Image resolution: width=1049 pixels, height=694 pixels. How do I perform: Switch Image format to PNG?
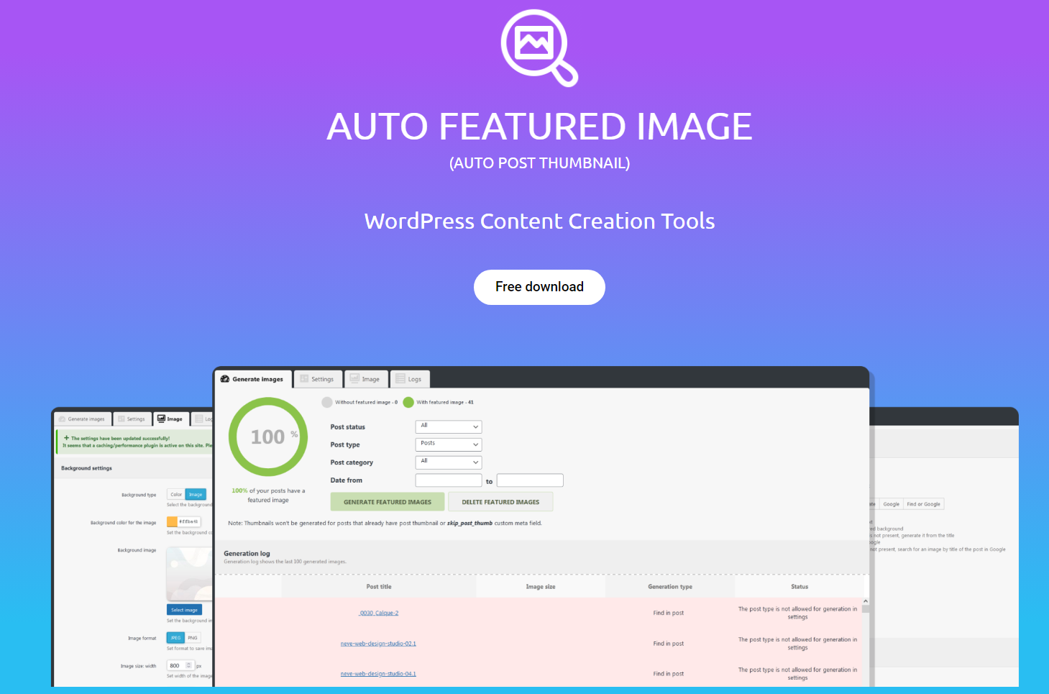pos(191,637)
